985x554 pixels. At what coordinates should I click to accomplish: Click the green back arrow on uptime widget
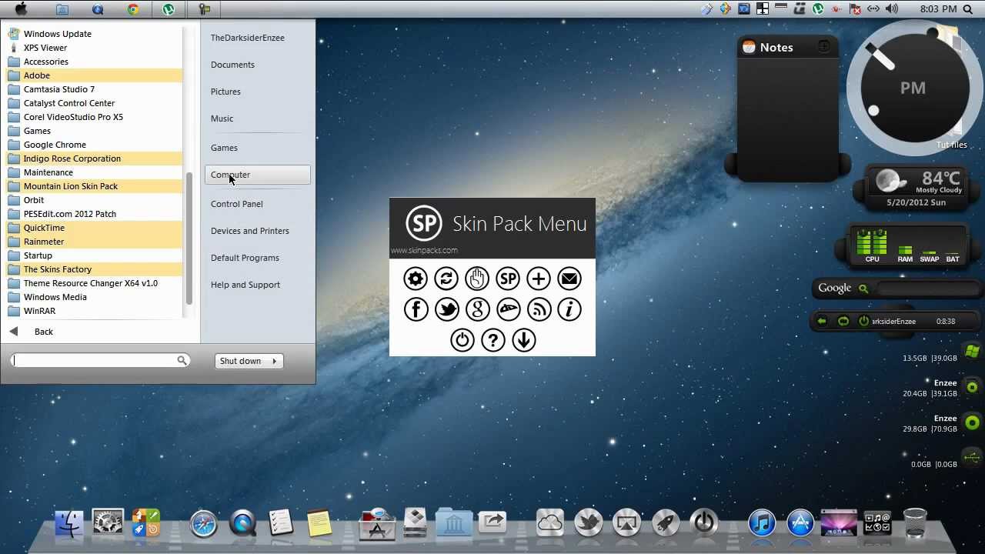click(x=822, y=321)
